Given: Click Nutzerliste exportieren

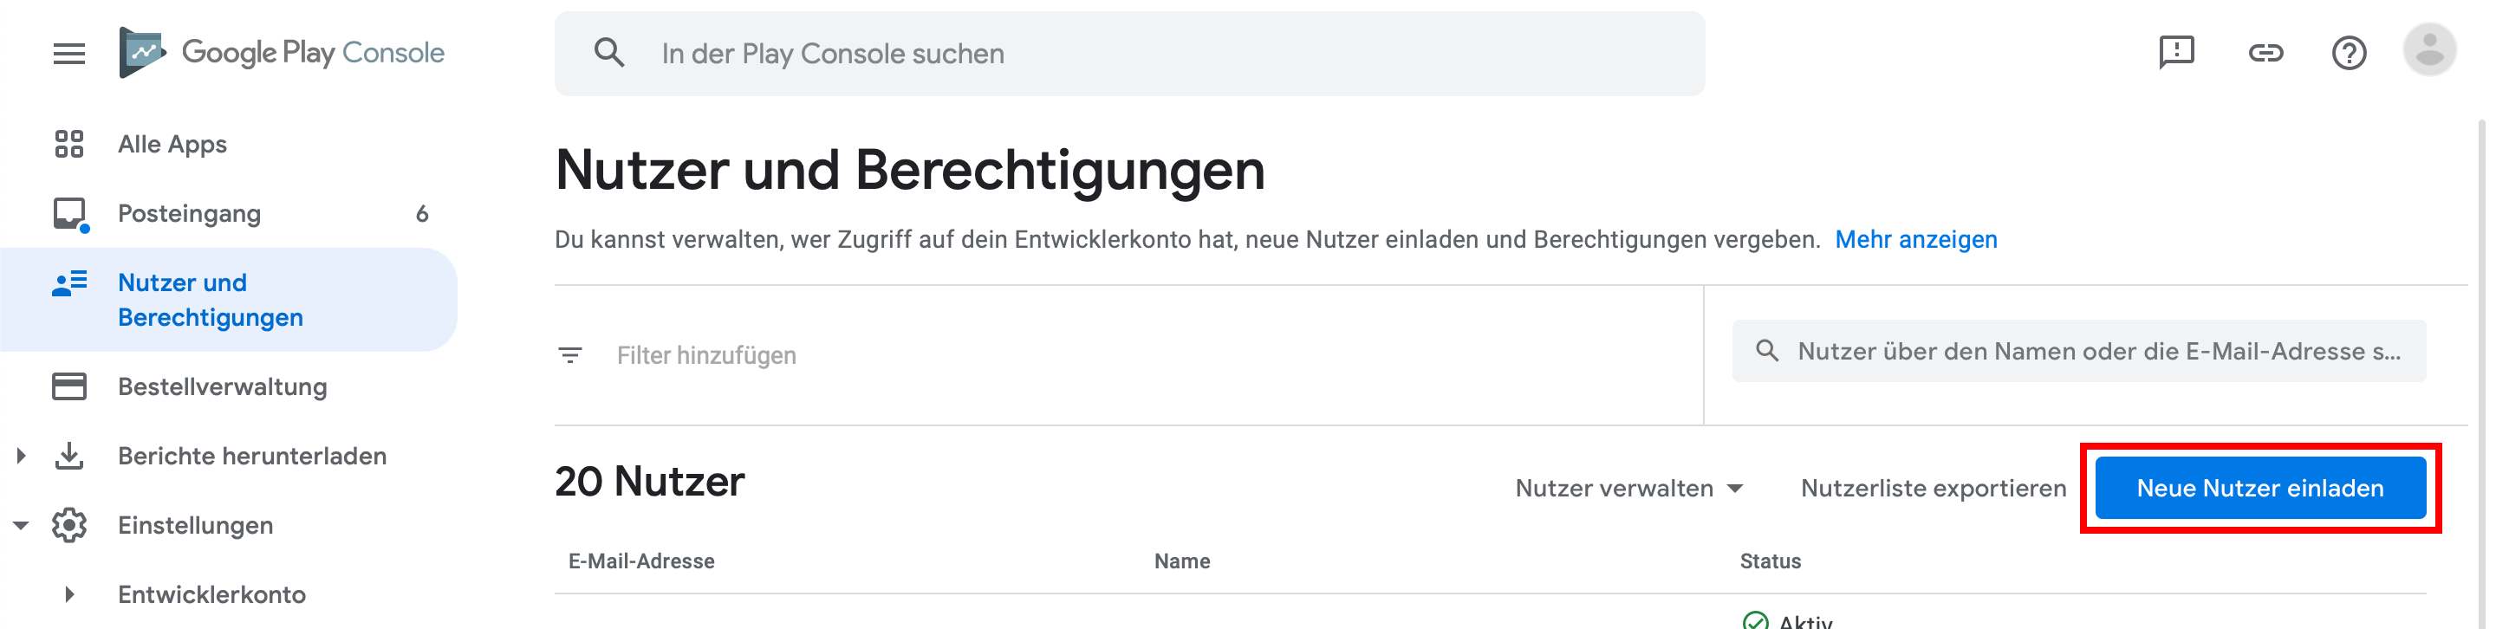Looking at the screenshot, I should pyautogui.click(x=1933, y=489).
